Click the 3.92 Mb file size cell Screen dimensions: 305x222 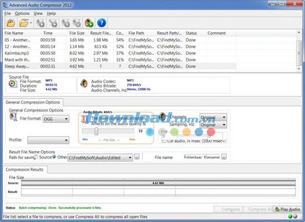click(x=77, y=60)
